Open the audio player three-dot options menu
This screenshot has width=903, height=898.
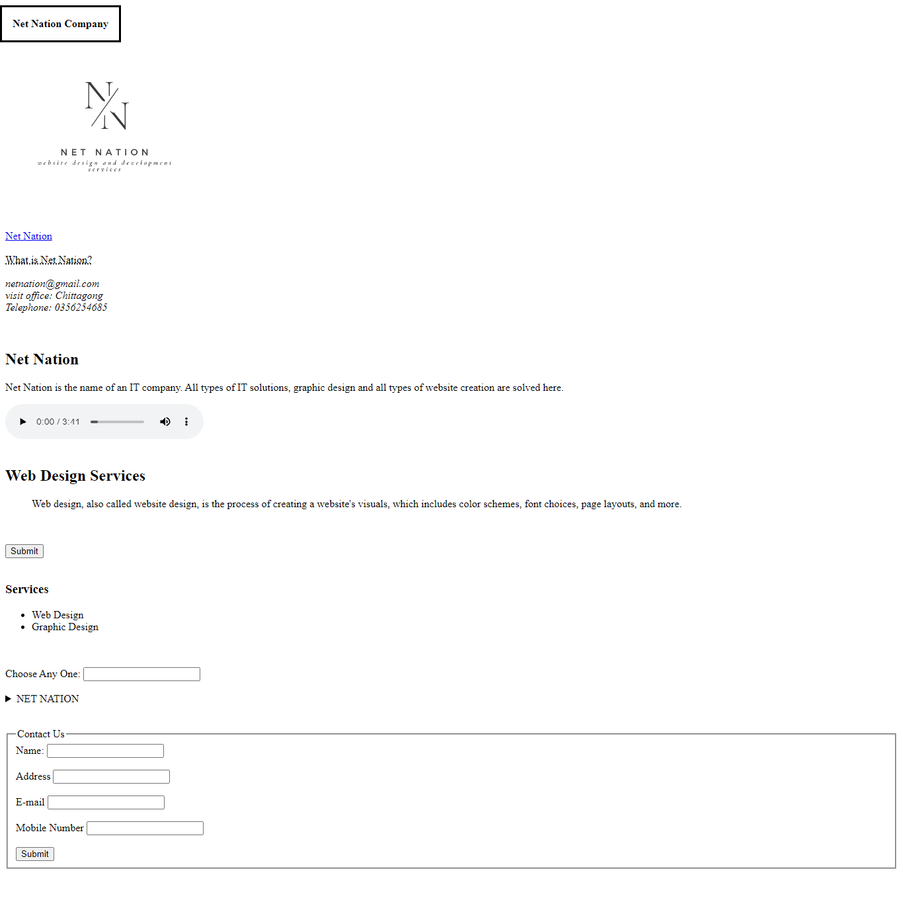[186, 421]
